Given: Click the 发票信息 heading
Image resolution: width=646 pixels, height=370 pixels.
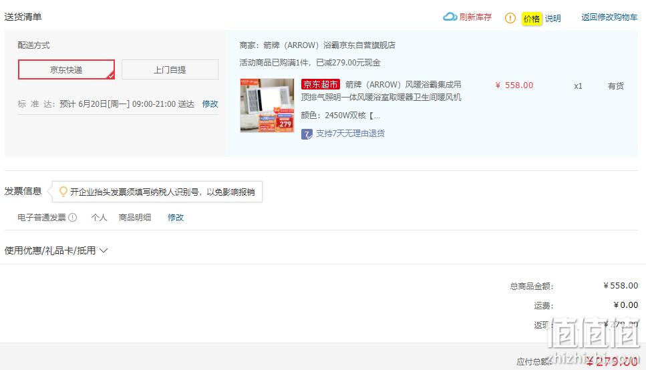Looking at the screenshot, I should 23,191.
